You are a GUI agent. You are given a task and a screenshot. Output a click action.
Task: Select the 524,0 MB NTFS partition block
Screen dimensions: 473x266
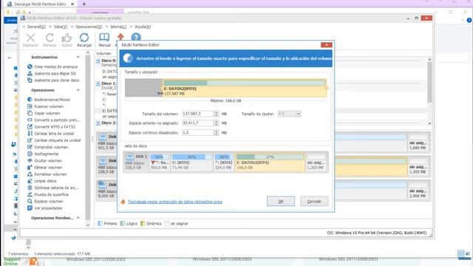click(x=223, y=162)
